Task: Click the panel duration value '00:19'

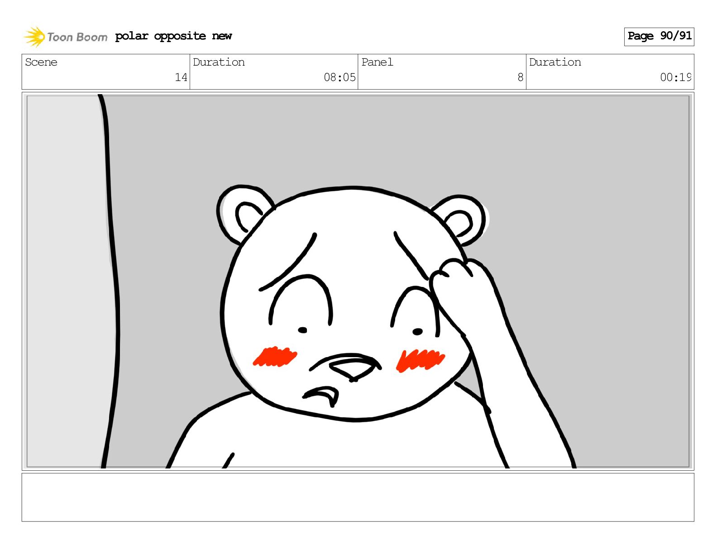Action: point(676,77)
